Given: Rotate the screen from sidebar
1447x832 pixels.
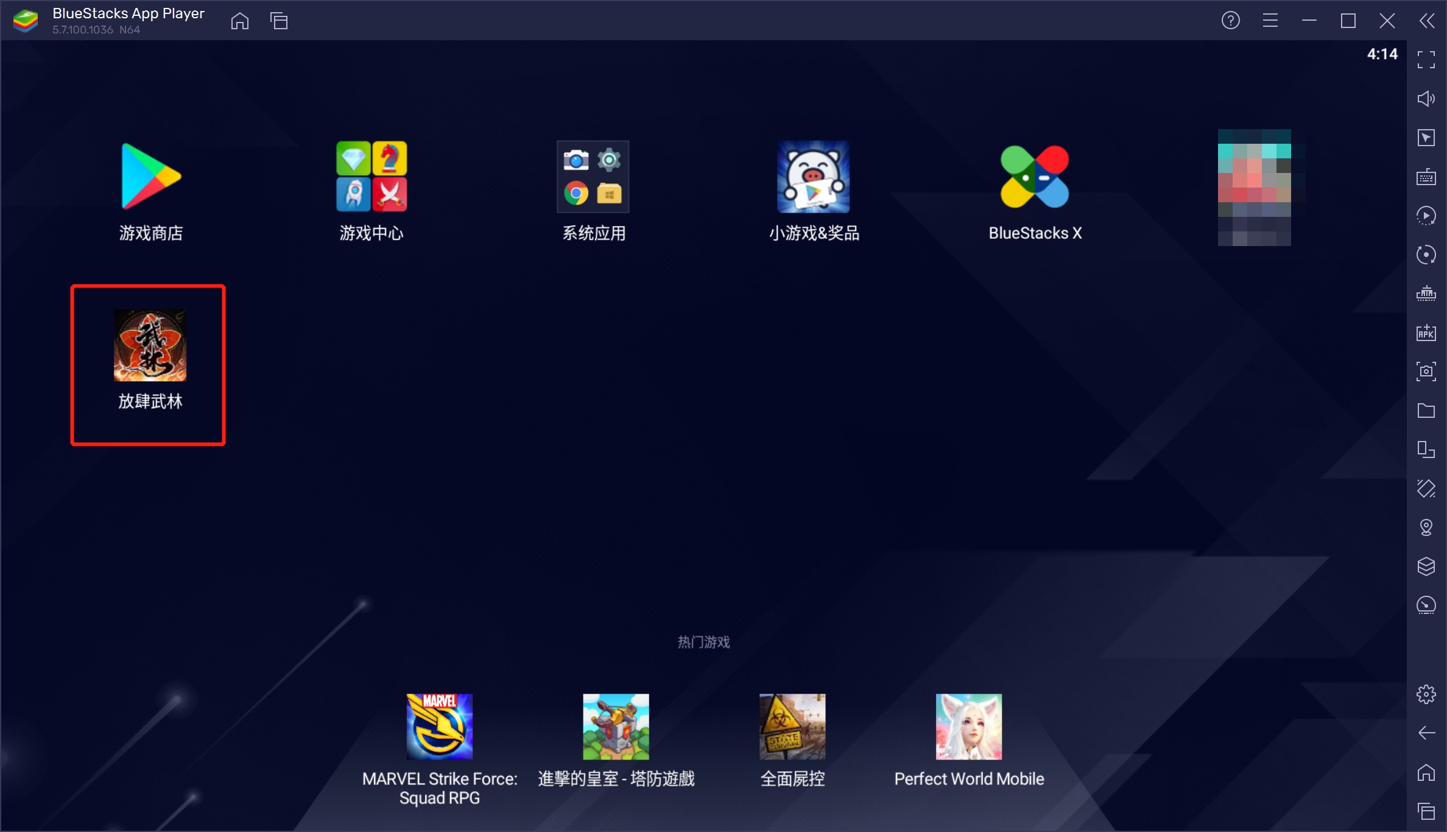Looking at the screenshot, I should [1426, 449].
